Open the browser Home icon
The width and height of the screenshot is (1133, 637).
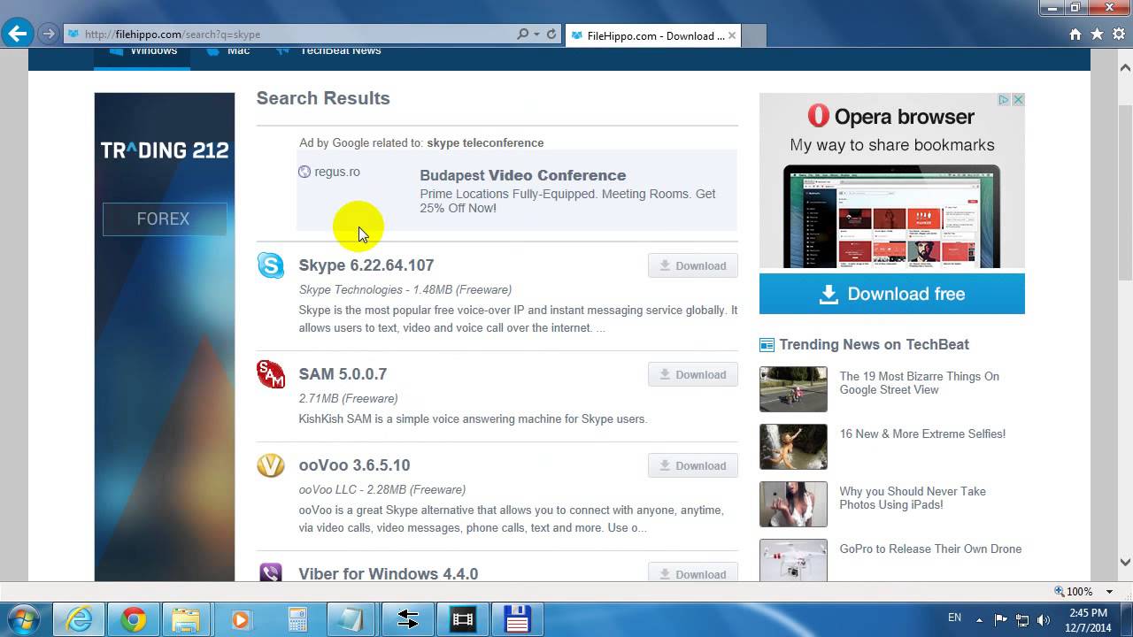click(x=1075, y=35)
